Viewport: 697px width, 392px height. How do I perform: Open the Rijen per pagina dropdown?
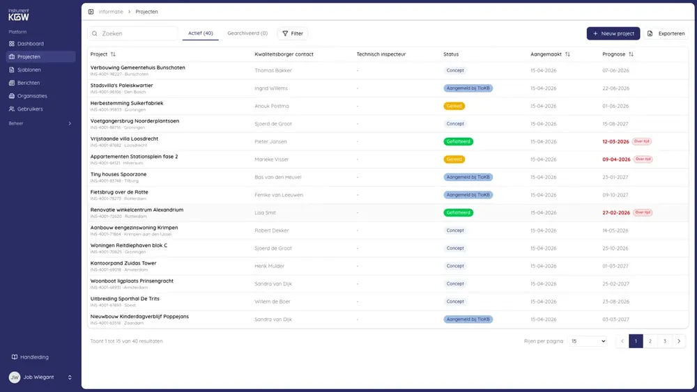(588, 341)
